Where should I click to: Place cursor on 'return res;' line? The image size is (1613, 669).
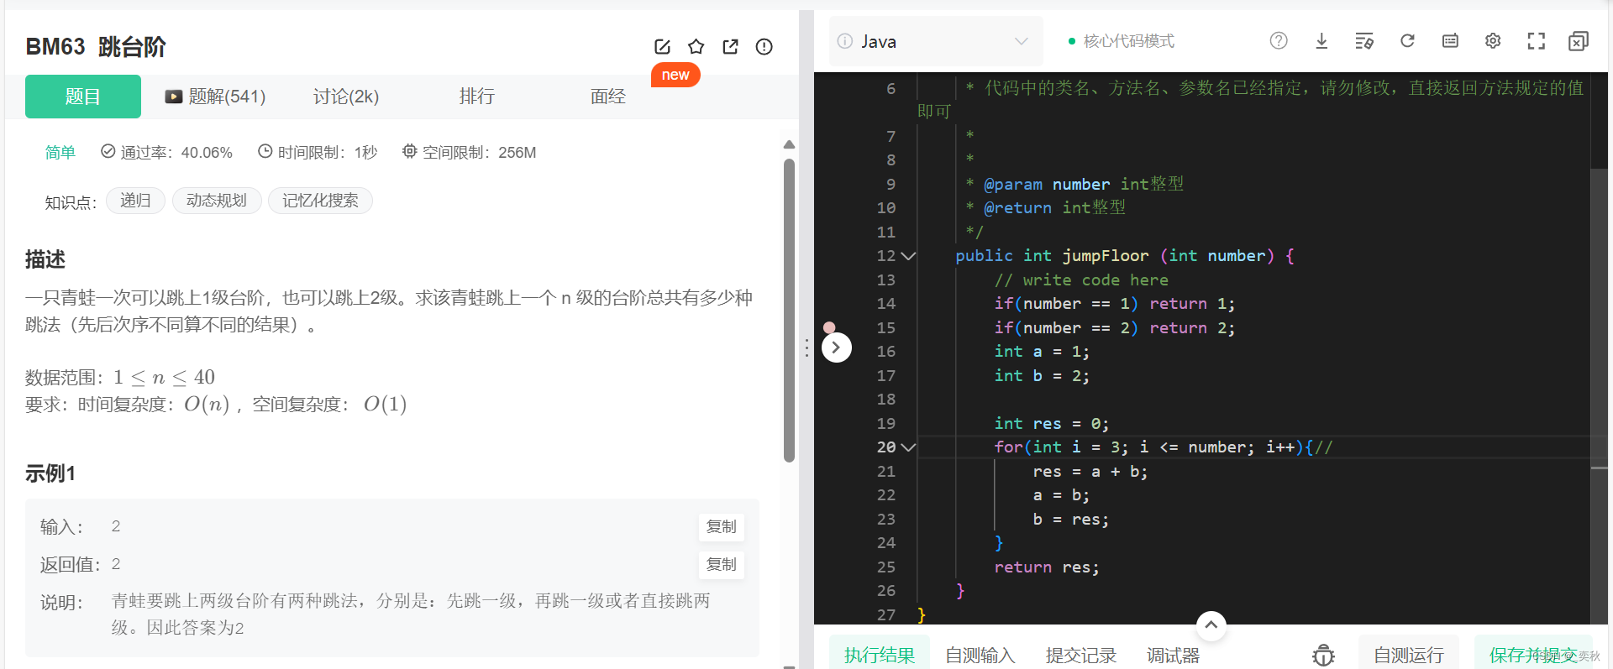pos(1046,567)
